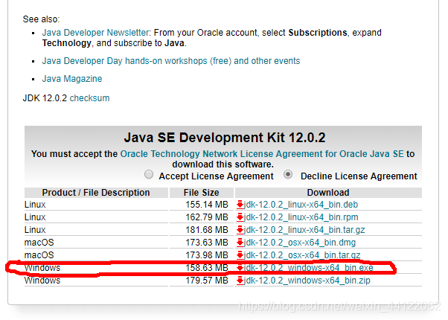Image resolution: width=448 pixels, height=320 pixels.
Task: Download jdk-12.0.2_linux-x64_bin.tar.gz file link
Action: pyautogui.click(x=304, y=230)
